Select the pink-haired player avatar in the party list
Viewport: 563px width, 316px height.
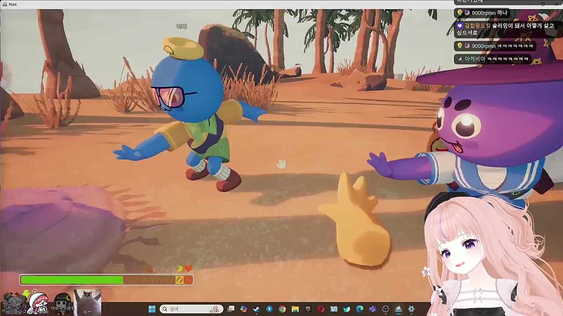click(38, 302)
